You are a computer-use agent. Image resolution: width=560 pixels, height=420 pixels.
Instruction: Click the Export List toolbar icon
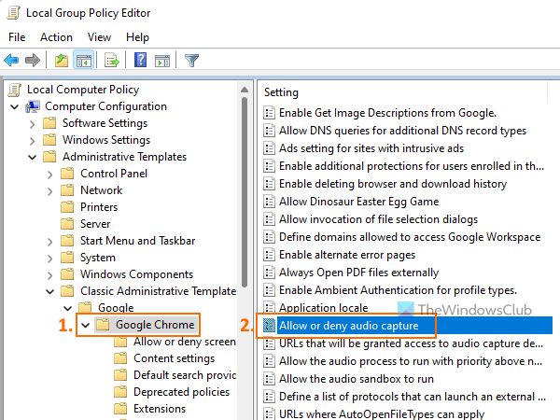point(112,60)
